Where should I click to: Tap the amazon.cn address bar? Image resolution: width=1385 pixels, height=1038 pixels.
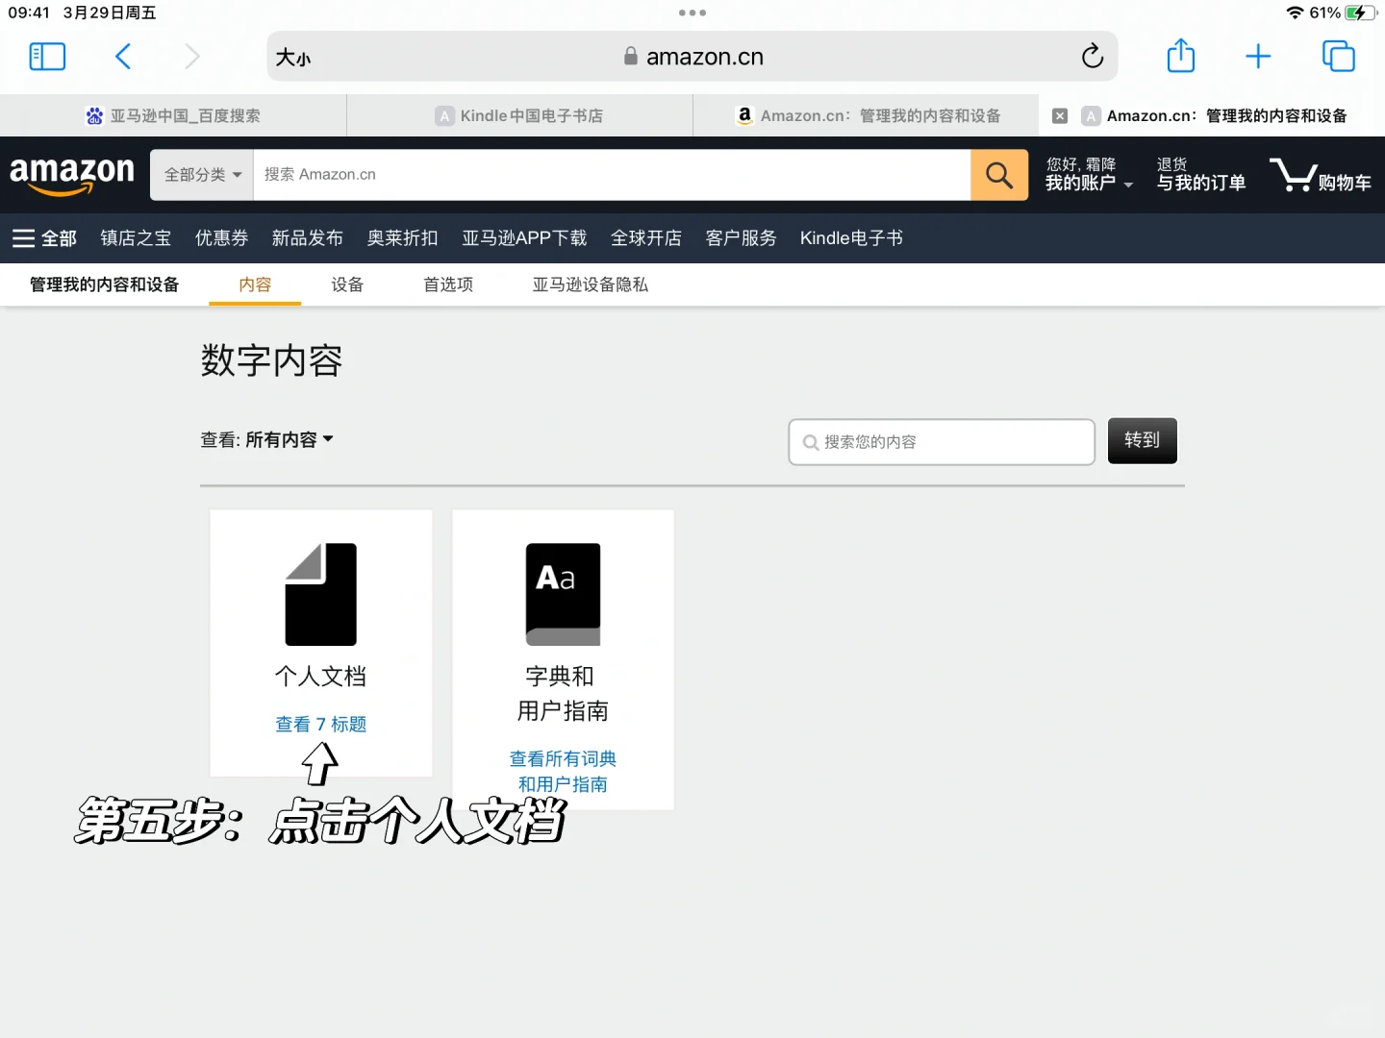click(x=692, y=57)
